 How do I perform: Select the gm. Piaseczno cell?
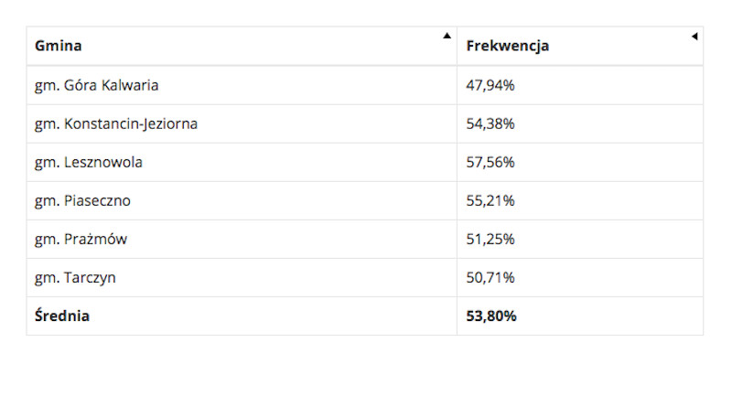click(242, 200)
